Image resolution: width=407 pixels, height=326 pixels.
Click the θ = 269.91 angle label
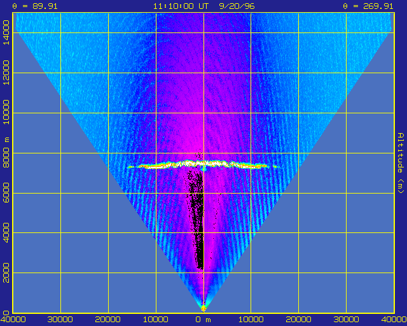[368, 6]
